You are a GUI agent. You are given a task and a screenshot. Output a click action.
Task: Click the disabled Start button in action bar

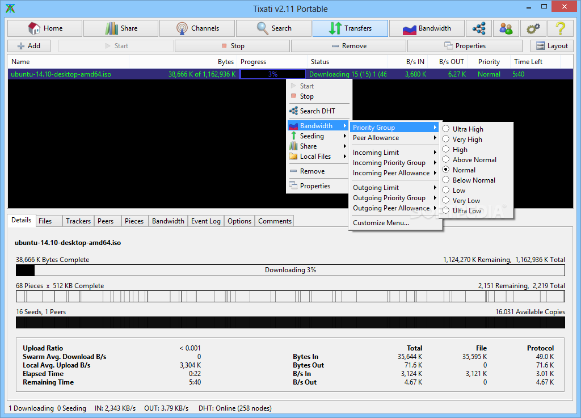pos(116,46)
